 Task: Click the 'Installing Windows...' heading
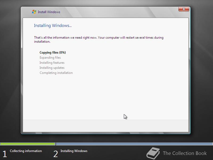pyautogui.click(x=53, y=25)
